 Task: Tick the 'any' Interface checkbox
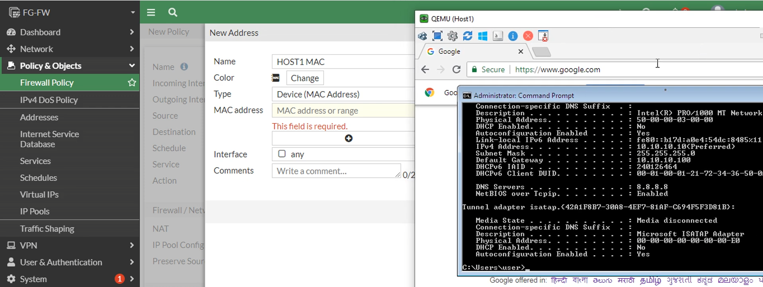tap(282, 154)
